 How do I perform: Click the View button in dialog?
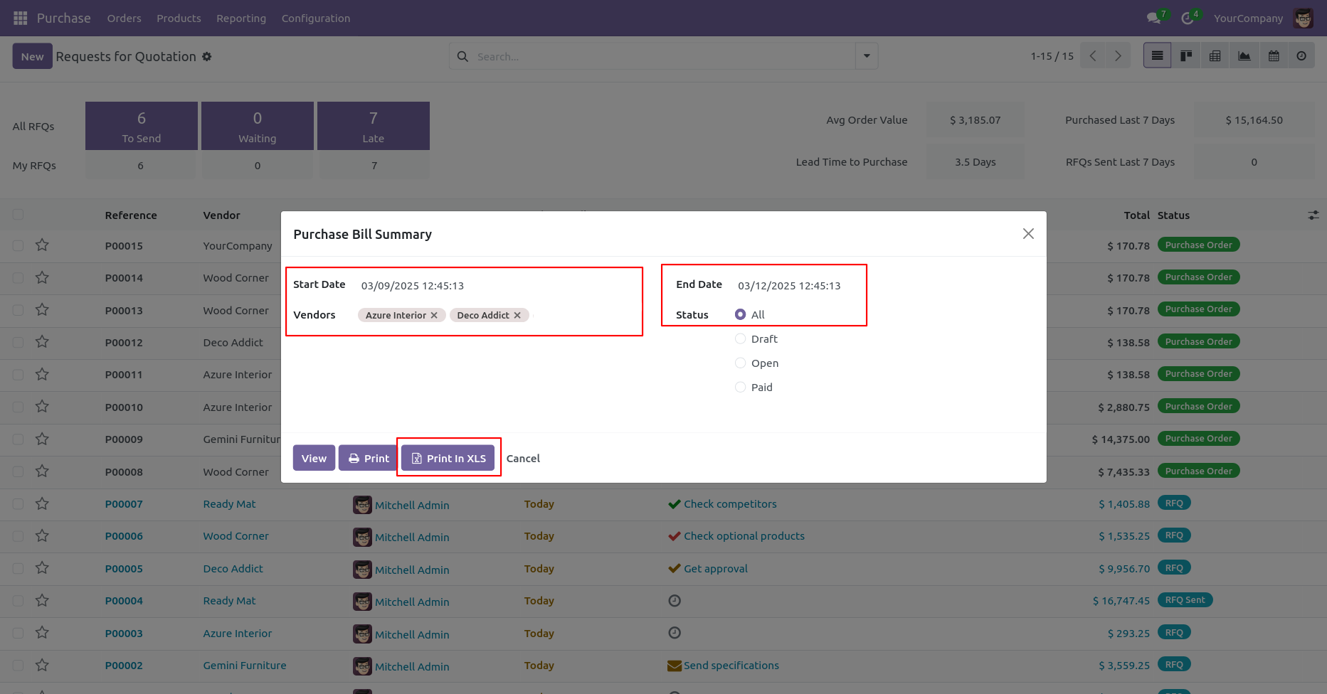point(314,458)
